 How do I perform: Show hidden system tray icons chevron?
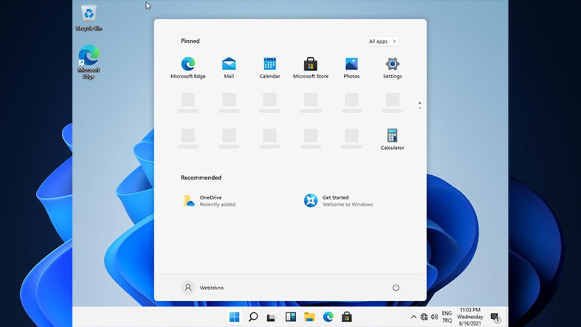(x=413, y=317)
